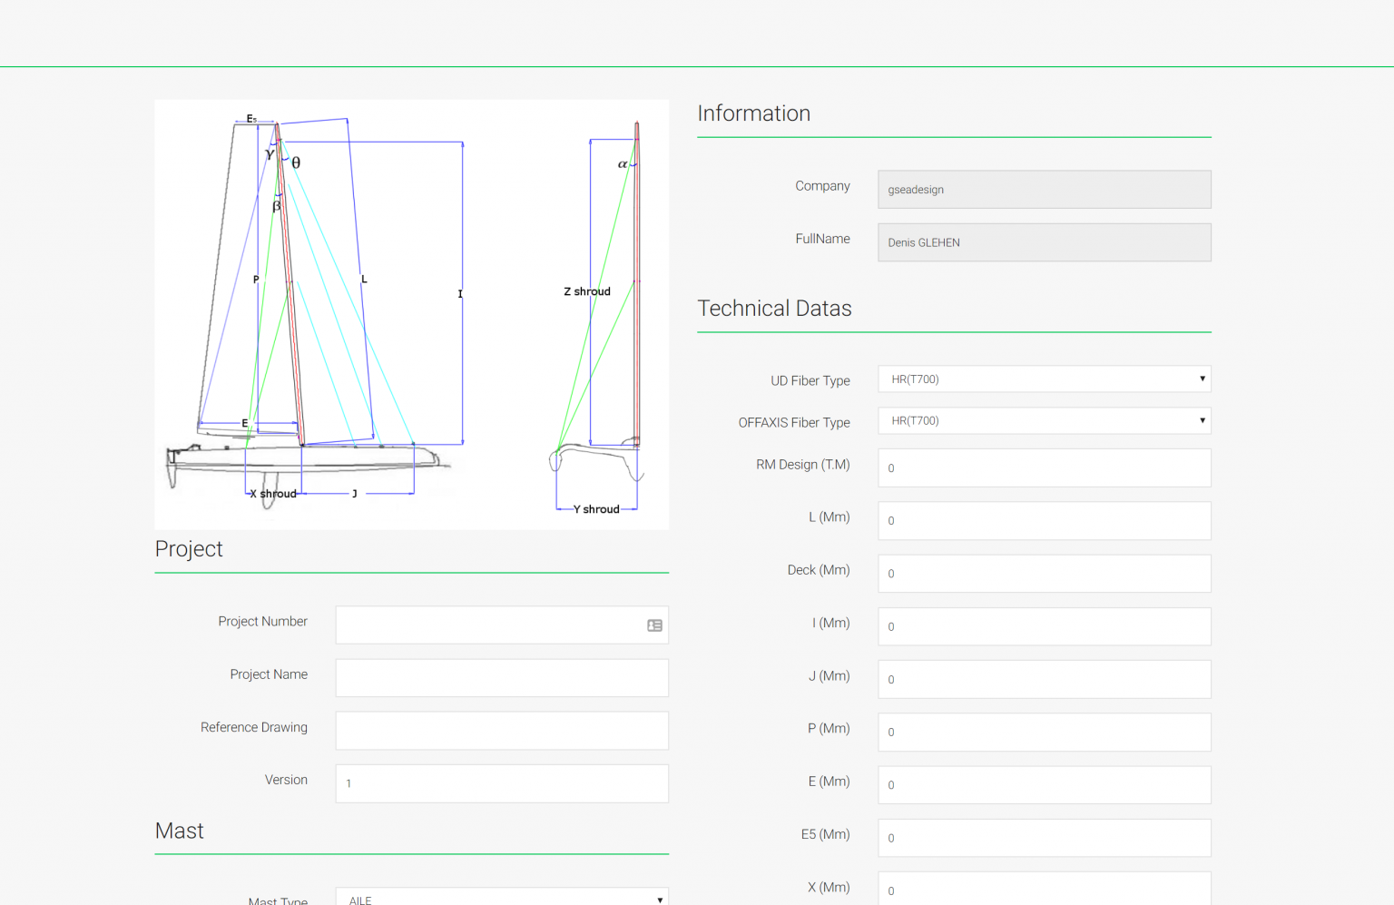
Task: Click the E5 (Mm) input field
Action: click(1044, 837)
